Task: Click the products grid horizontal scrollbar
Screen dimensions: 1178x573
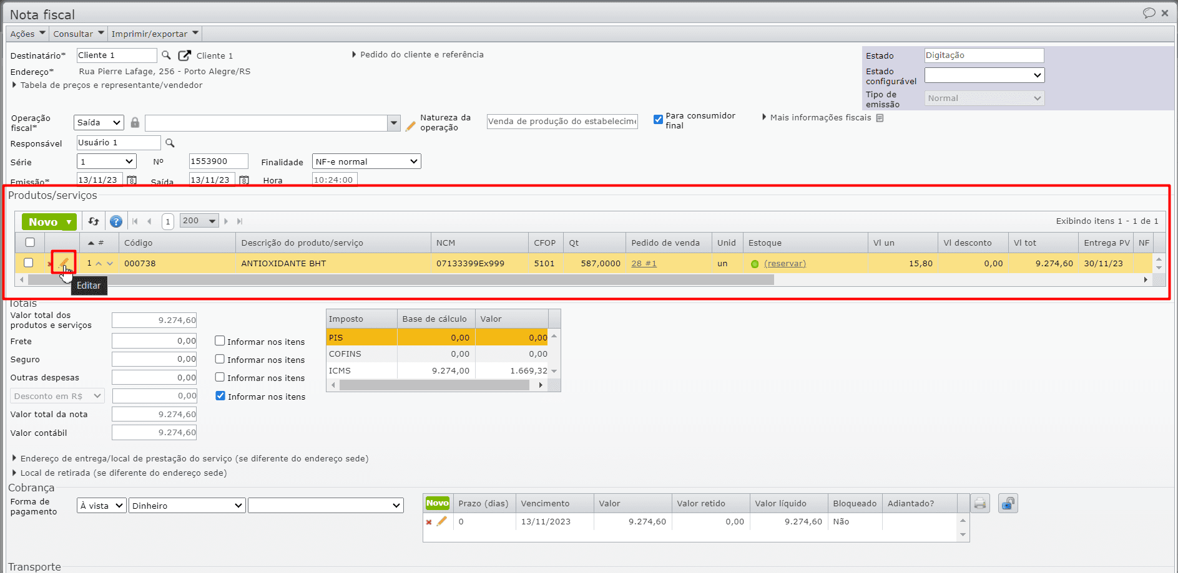Action: 401,280
